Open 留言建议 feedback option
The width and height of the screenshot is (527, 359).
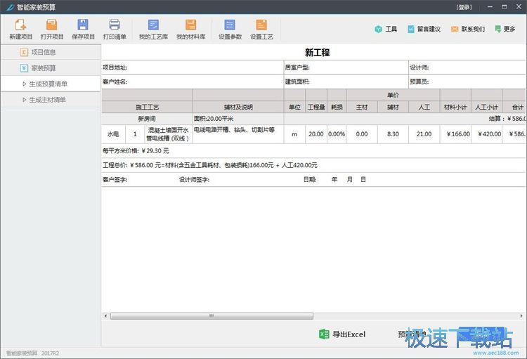(424, 30)
